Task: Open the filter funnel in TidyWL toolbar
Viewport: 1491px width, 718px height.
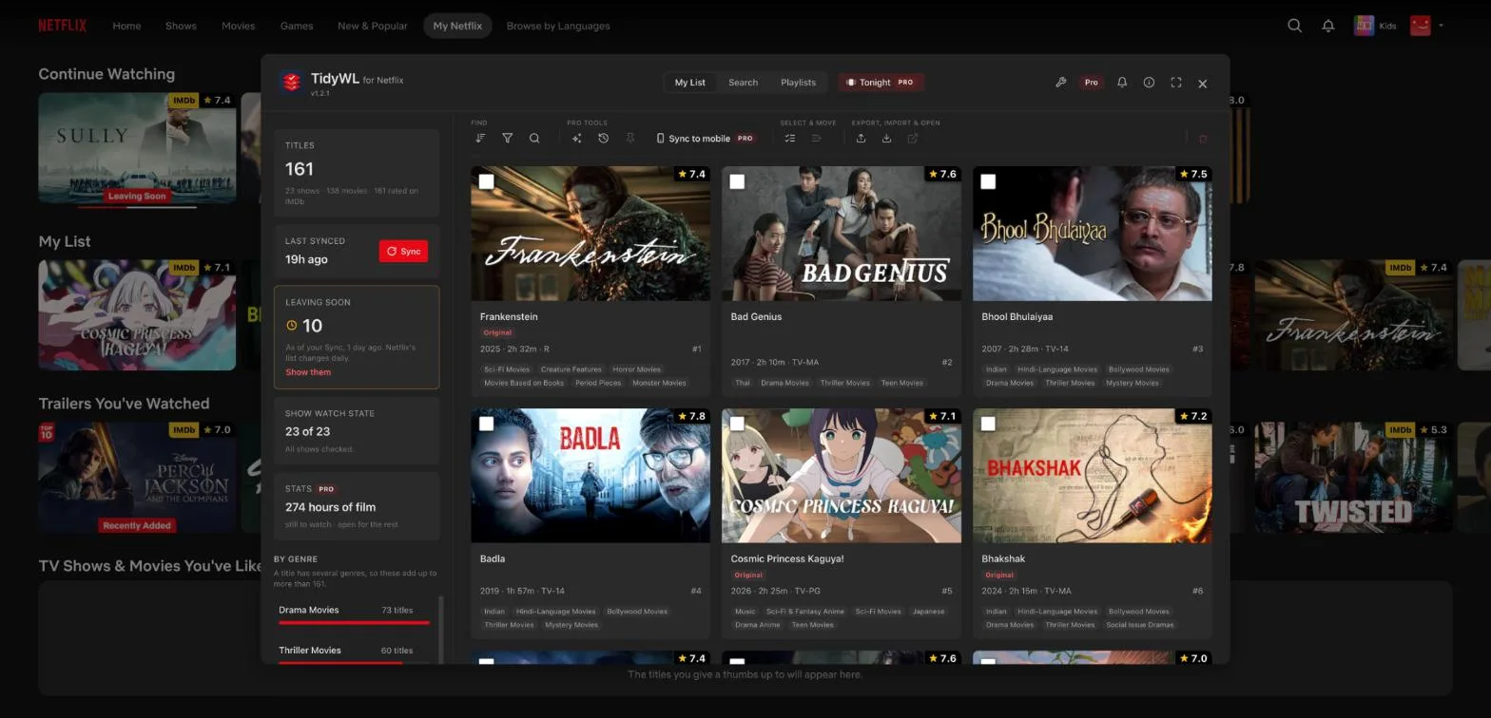Action: click(x=508, y=139)
